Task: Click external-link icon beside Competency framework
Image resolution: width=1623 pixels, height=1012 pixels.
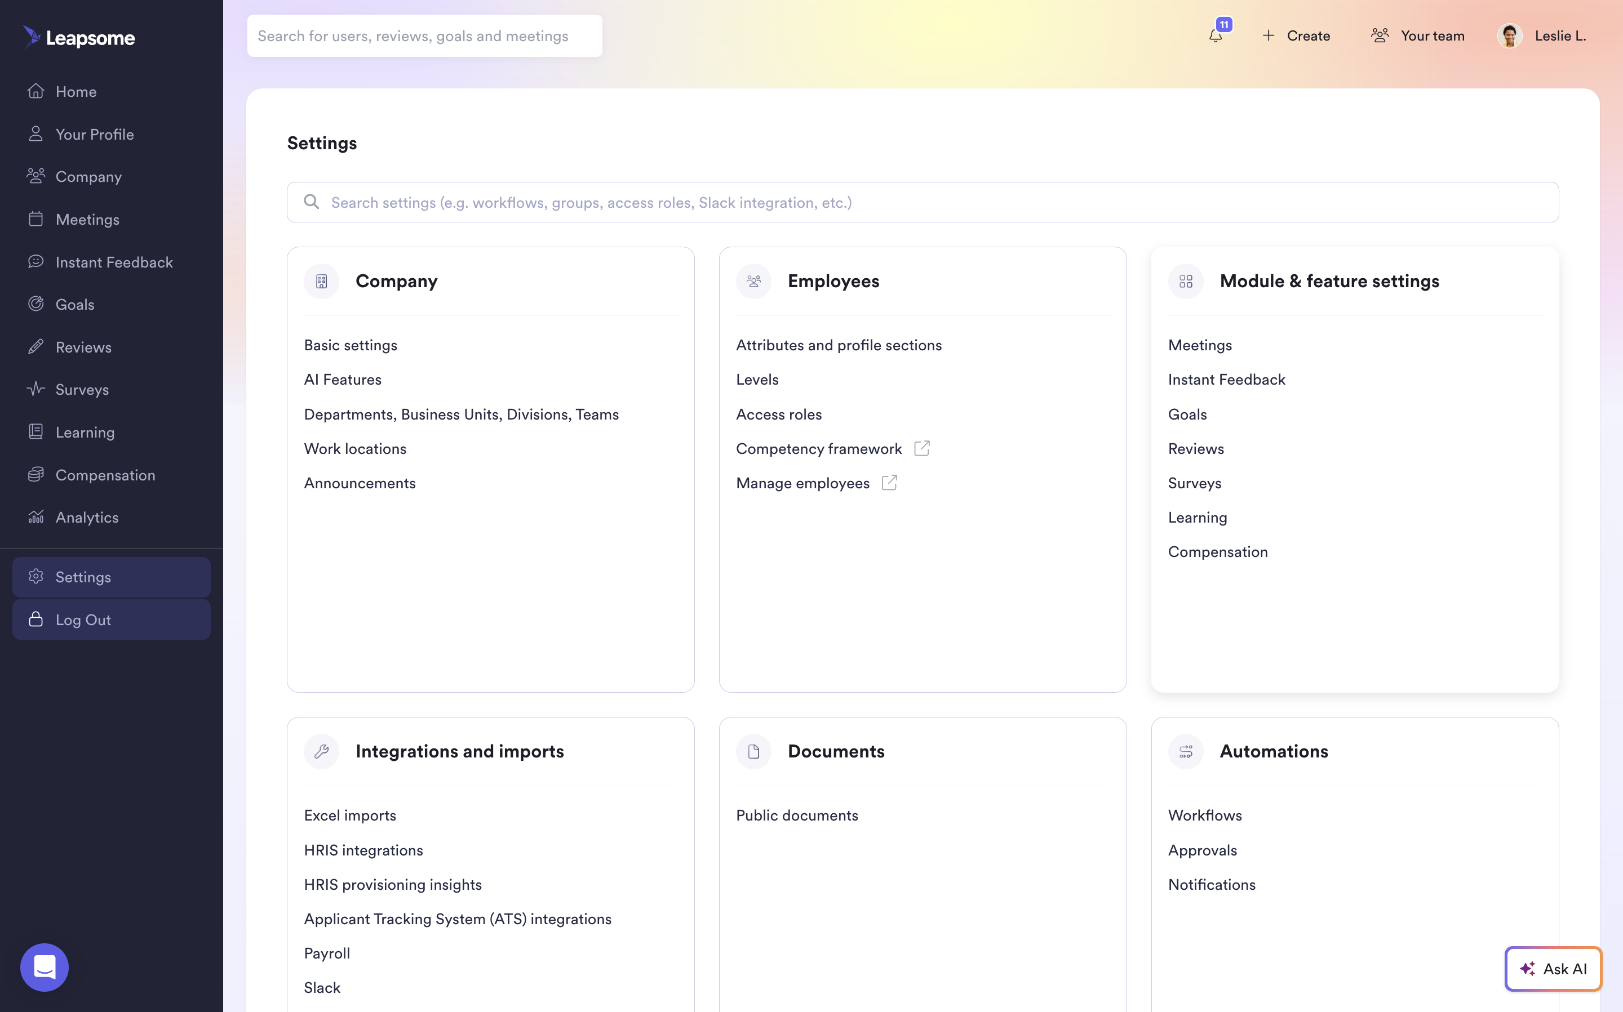Action: click(922, 448)
